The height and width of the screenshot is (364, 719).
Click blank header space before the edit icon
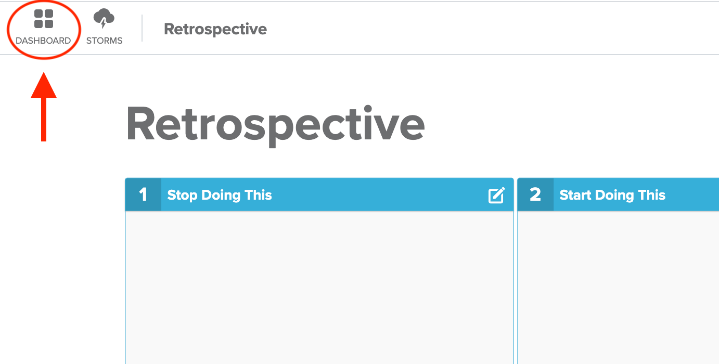380,195
